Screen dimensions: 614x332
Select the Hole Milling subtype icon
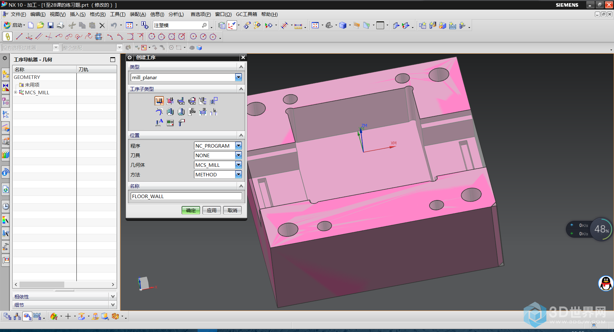click(203, 112)
